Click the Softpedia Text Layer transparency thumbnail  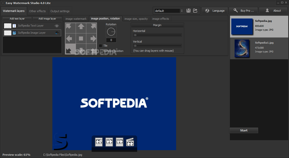[8, 26]
